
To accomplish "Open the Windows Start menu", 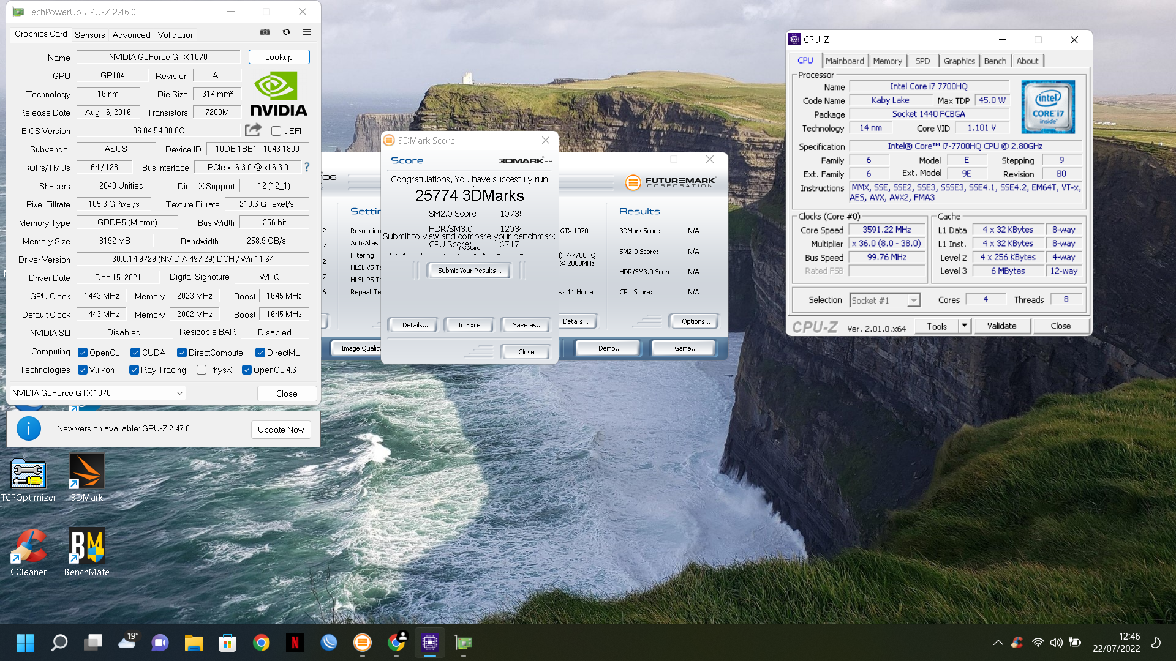I will pyautogui.click(x=25, y=643).
